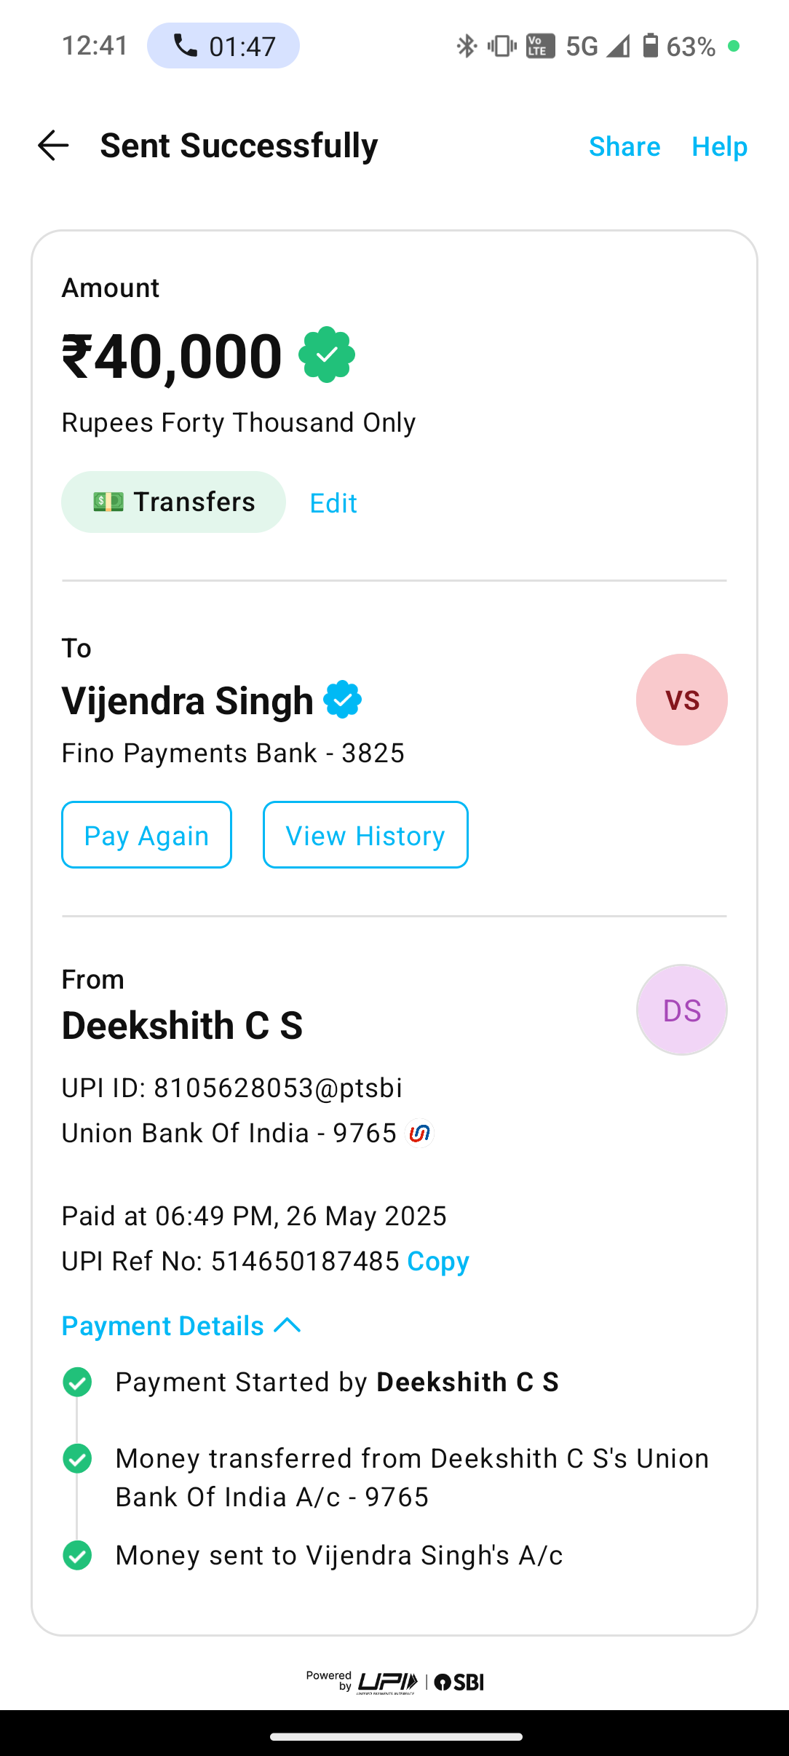Tap the DS sender avatar

point(681,1010)
